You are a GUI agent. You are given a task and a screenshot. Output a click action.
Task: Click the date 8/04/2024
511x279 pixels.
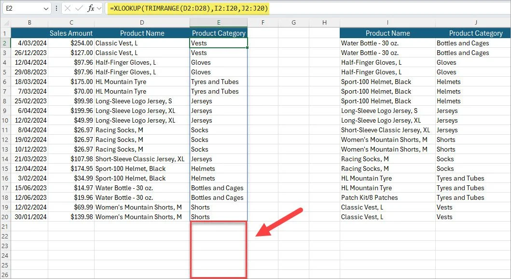[29, 130]
